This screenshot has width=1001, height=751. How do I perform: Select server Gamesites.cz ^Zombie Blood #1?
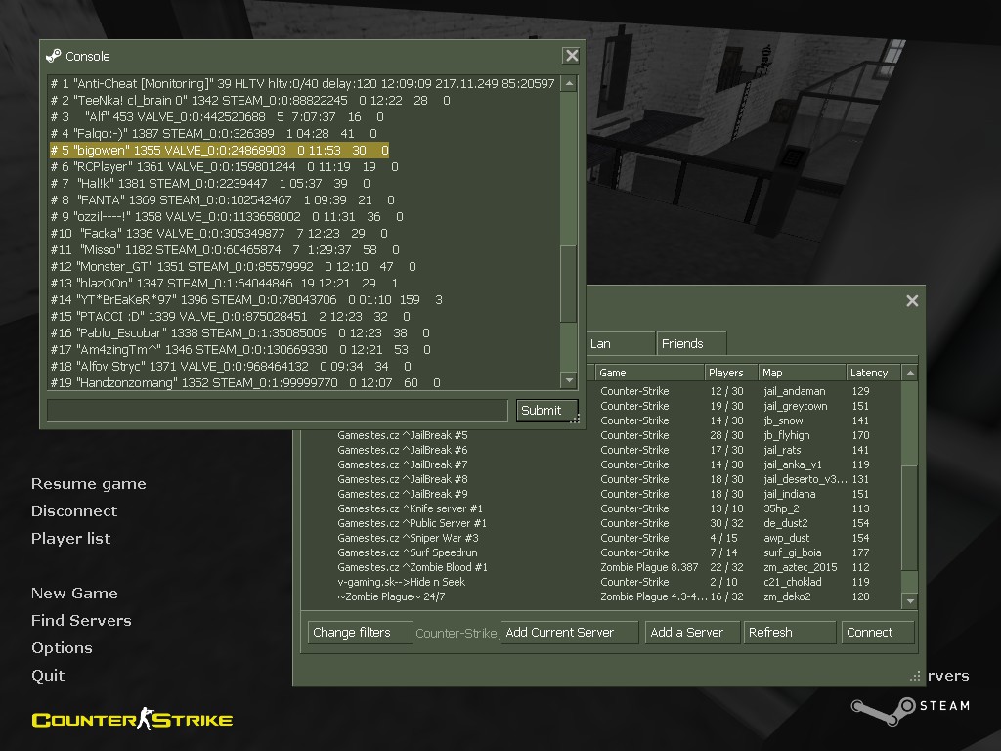[x=413, y=567]
